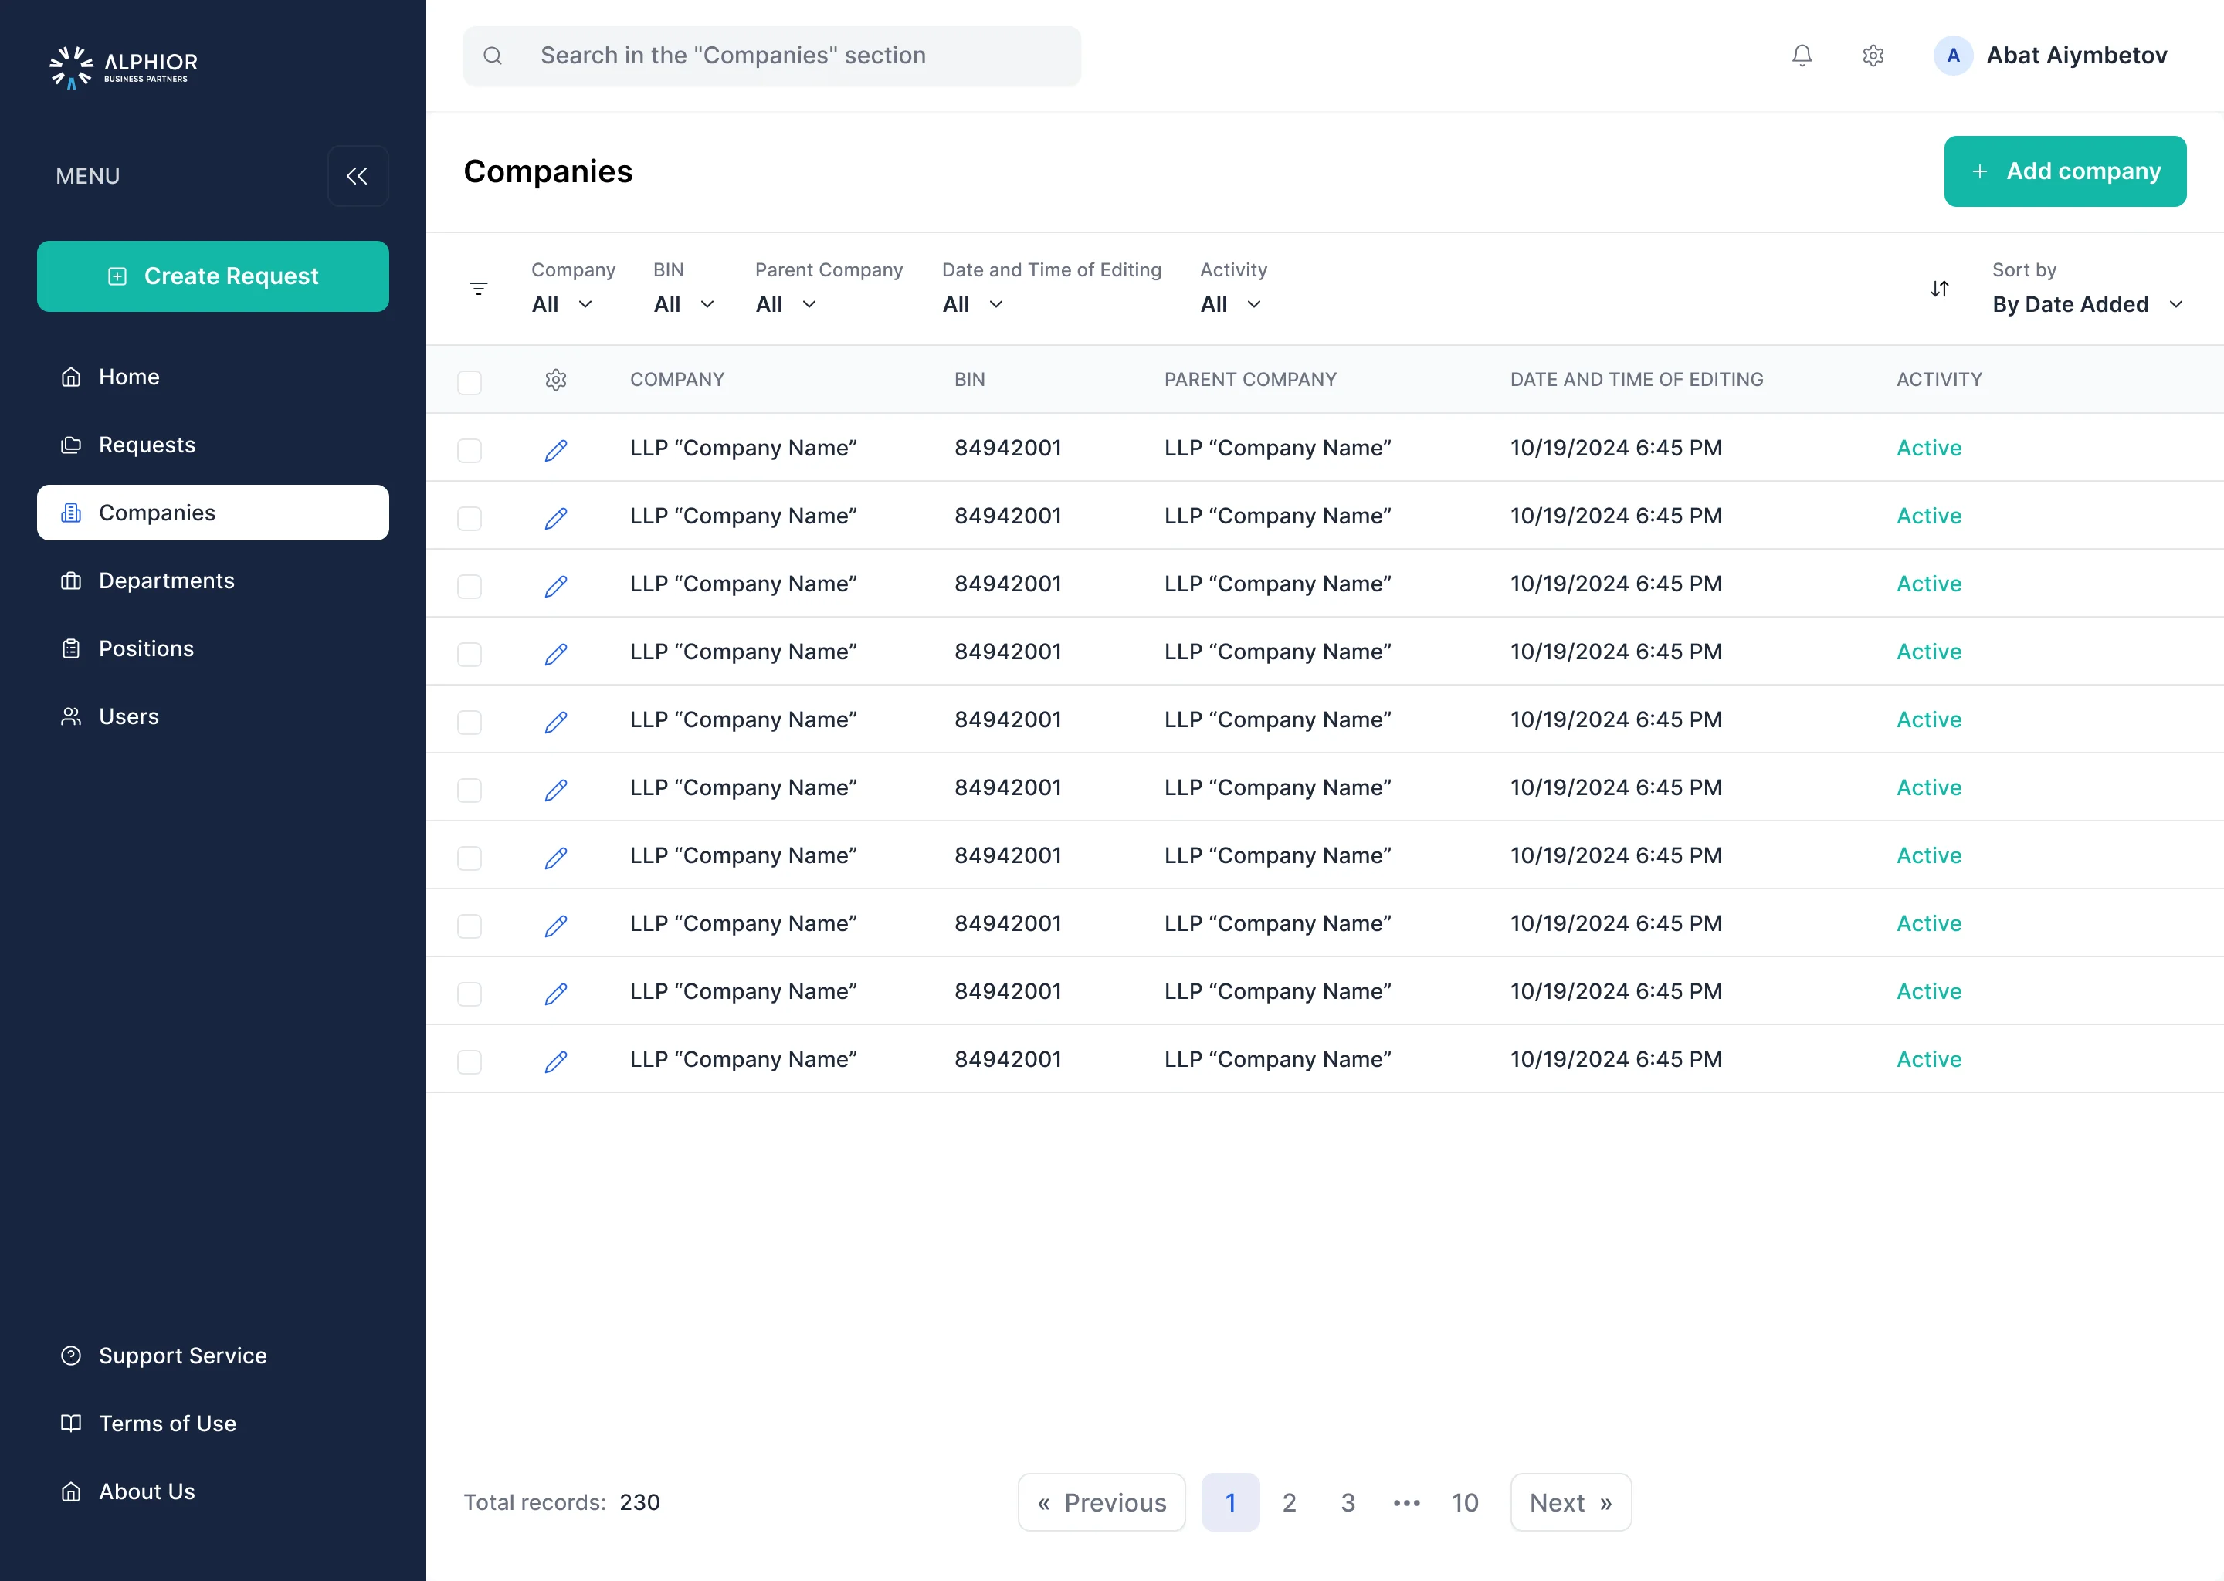Screen dimensions: 2224x1581
Task: Toggle the select-all header checkbox
Action: 470,381
